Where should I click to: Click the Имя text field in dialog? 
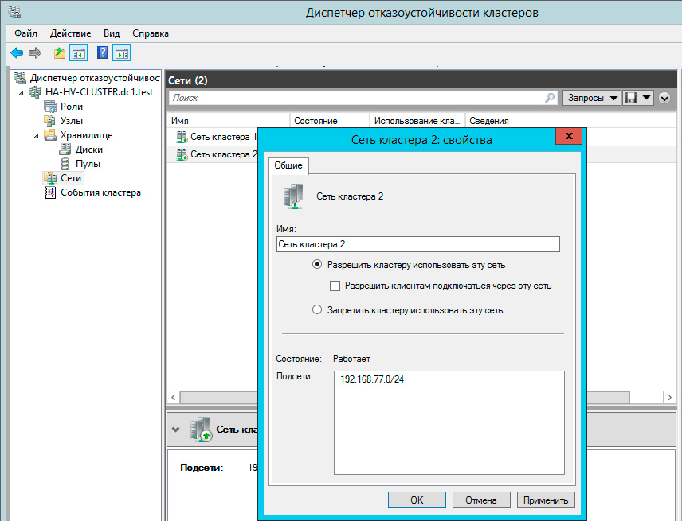[x=417, y=245]
